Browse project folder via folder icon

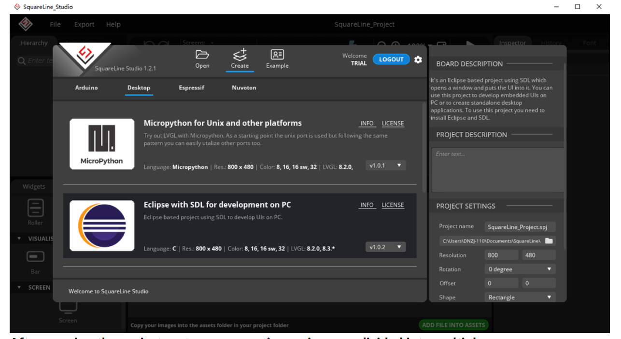[549, 240]
